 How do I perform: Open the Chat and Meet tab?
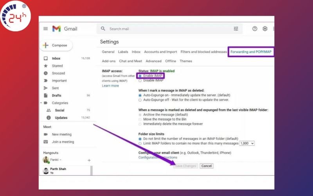[131, 61]
